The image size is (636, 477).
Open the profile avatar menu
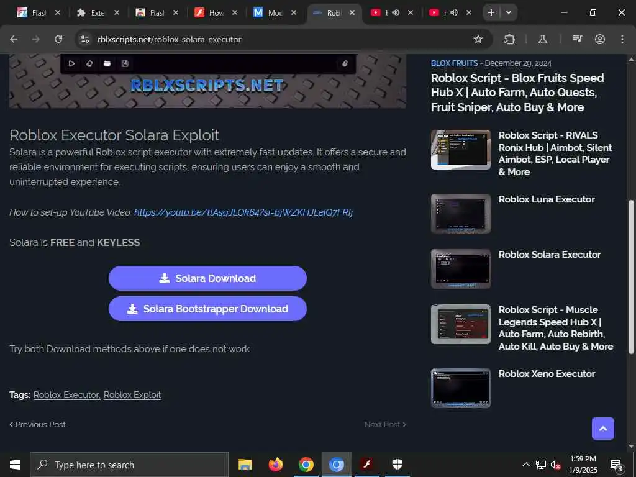[600, 39]
